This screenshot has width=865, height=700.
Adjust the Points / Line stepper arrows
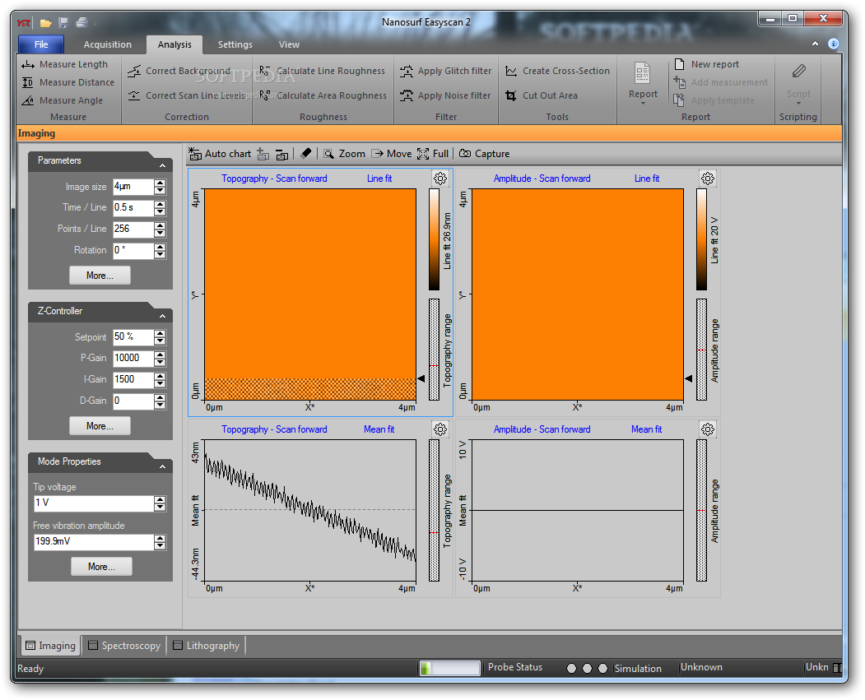click(x=160, y=229)
